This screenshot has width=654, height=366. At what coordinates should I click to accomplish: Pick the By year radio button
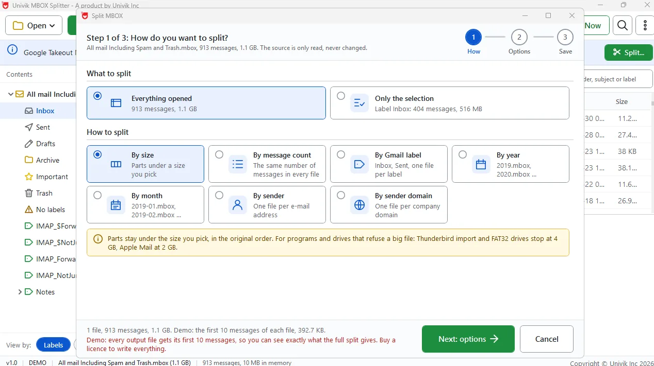[463, 154]
